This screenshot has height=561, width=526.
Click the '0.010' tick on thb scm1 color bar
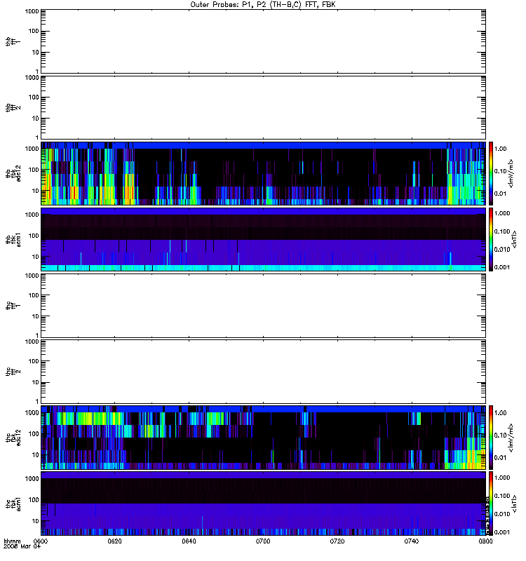tap(502, 250)
